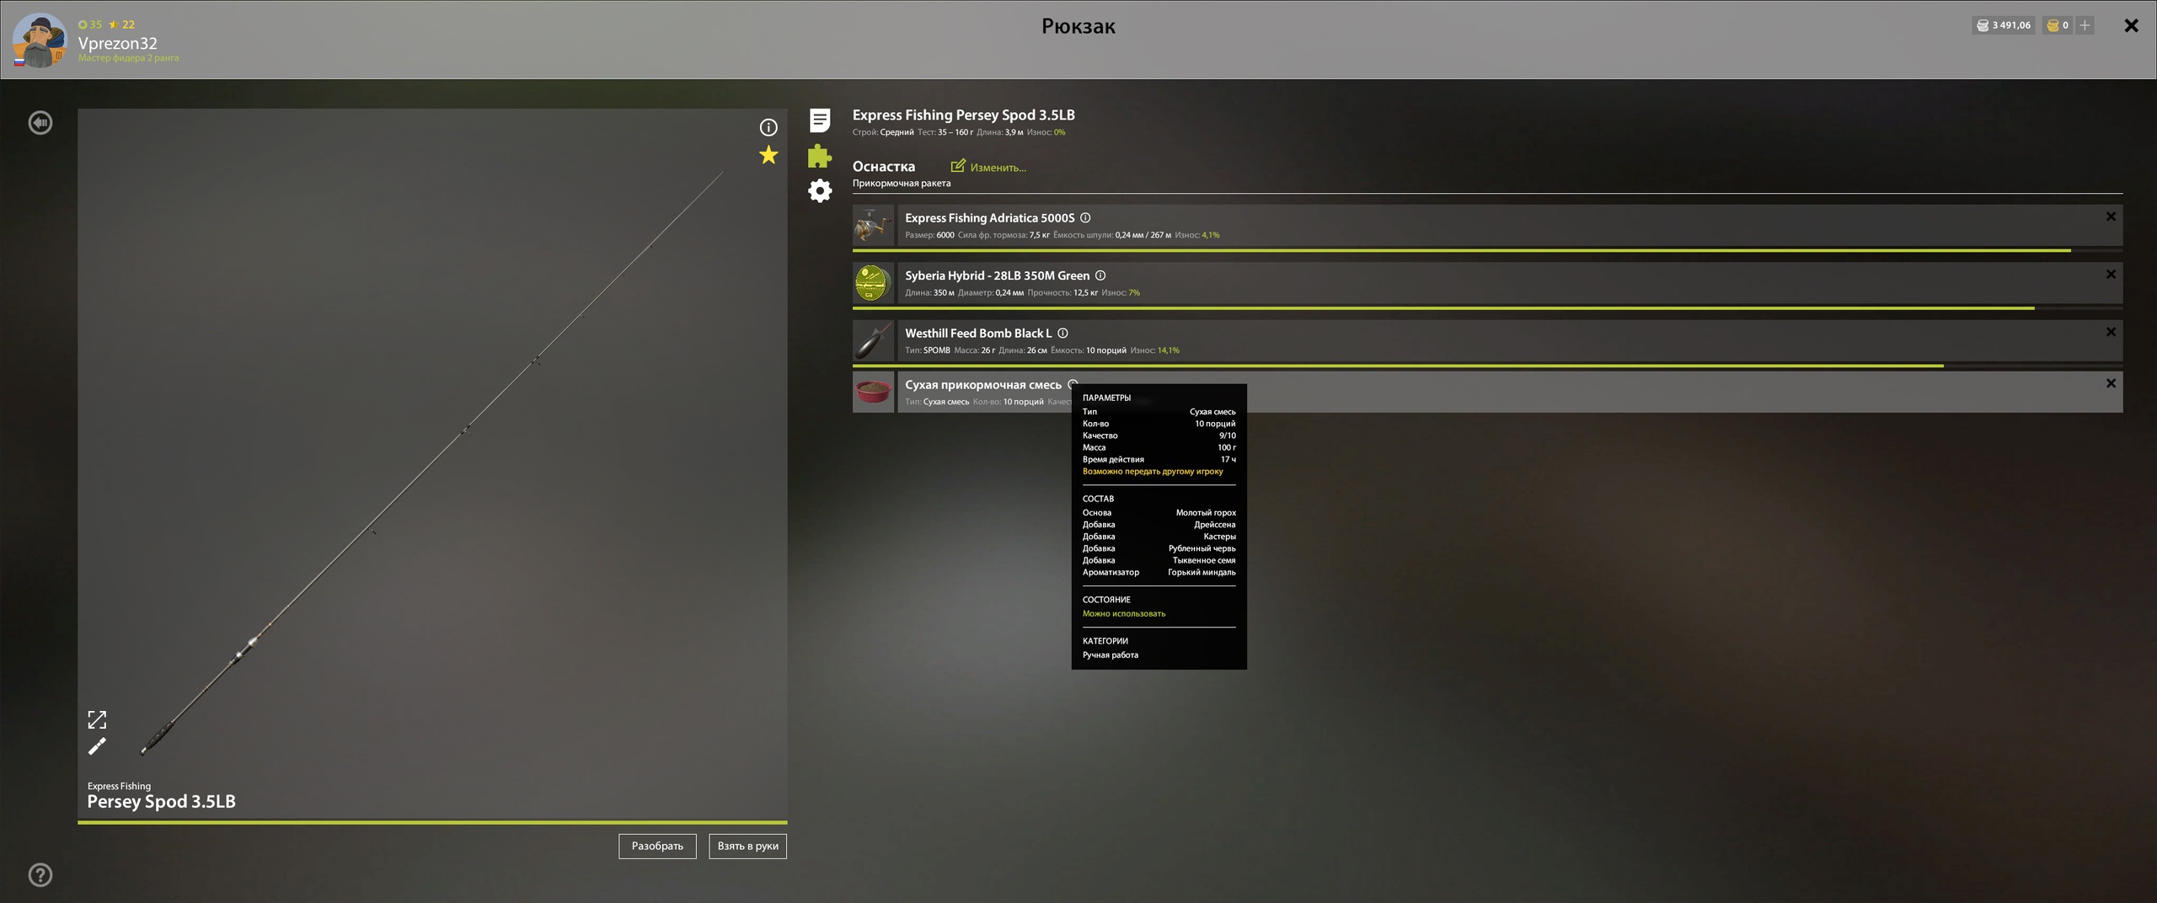Open the settings gear tab
This screenshot has width=2157, height=903.
click(x=820, y=190)
